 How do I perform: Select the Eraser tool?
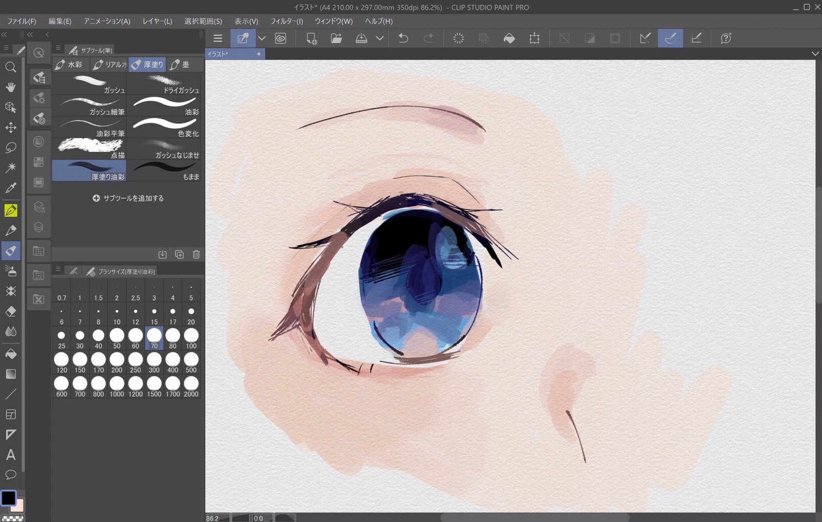pyautogui.click(x=10, y=311)
